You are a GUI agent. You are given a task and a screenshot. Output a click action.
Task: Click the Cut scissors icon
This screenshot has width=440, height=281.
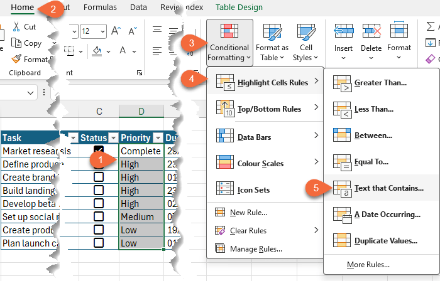click(x=16, y=26)
